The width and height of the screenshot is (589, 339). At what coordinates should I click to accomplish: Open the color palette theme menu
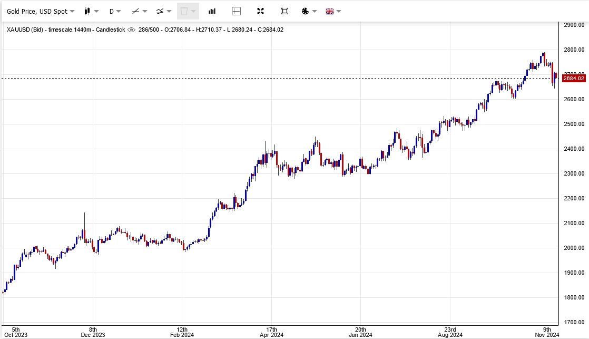[x=306, y=11]
